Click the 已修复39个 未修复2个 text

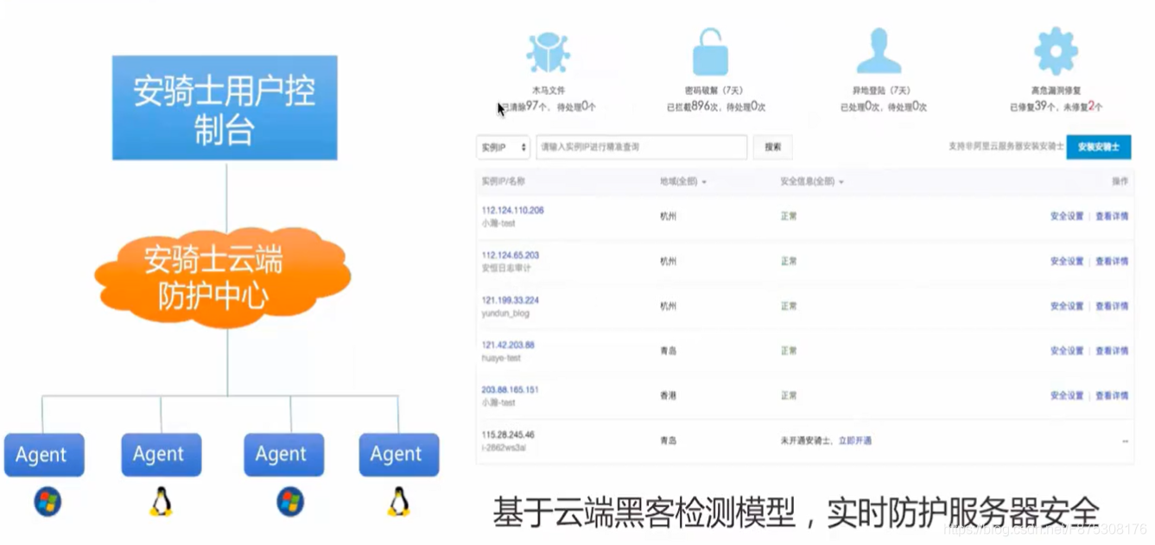[1056, 107]
